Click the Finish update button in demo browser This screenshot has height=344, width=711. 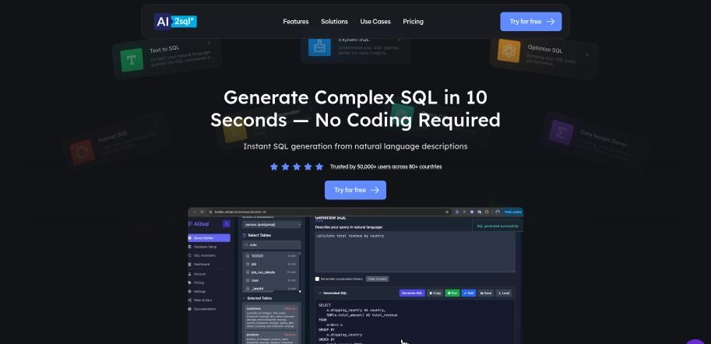tap(513, 212)
